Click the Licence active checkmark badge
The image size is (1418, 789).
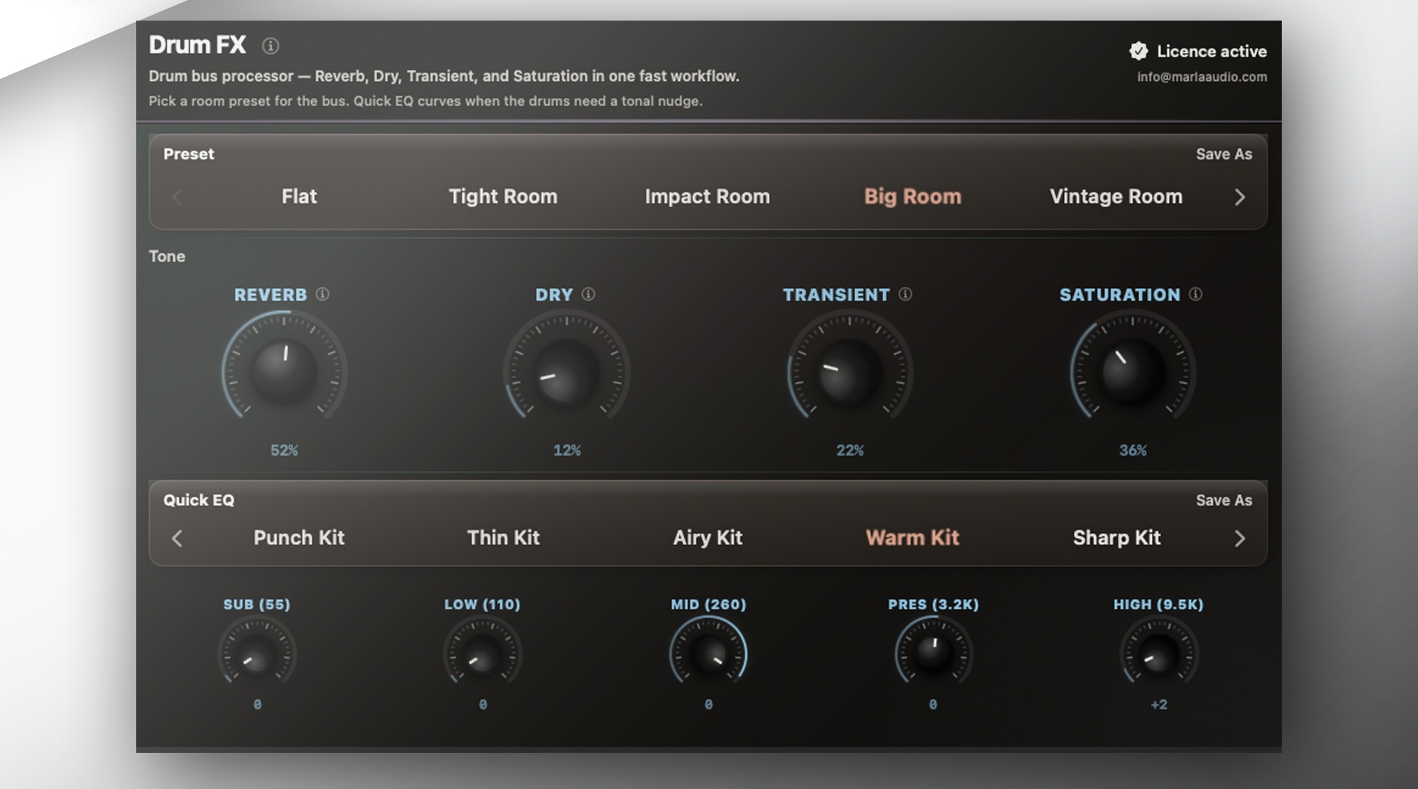click(x=1138, y=51)
